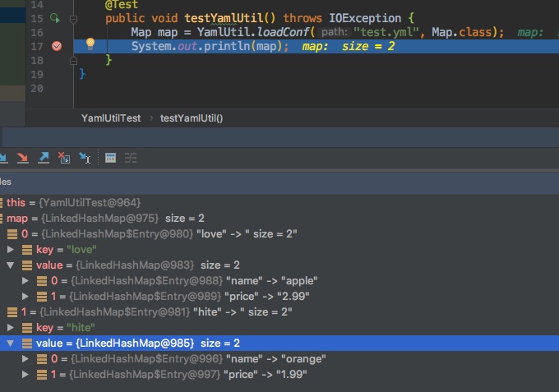Select the entry 1 'hite' row

click(279, 311)
